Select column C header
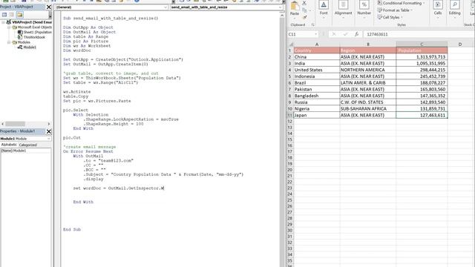 [422, 44]
